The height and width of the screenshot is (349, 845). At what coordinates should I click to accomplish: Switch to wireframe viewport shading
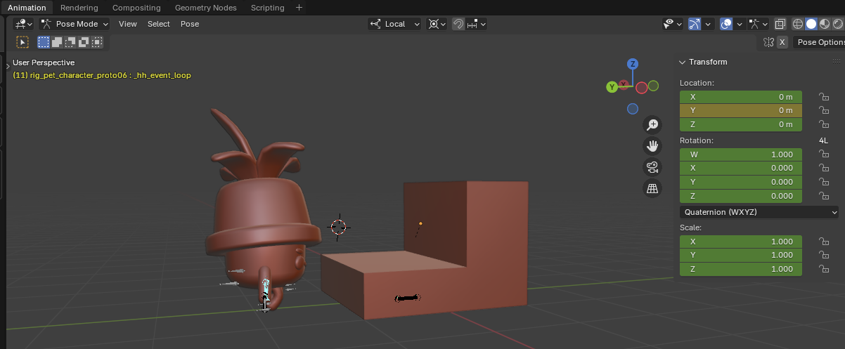point(798,24)
